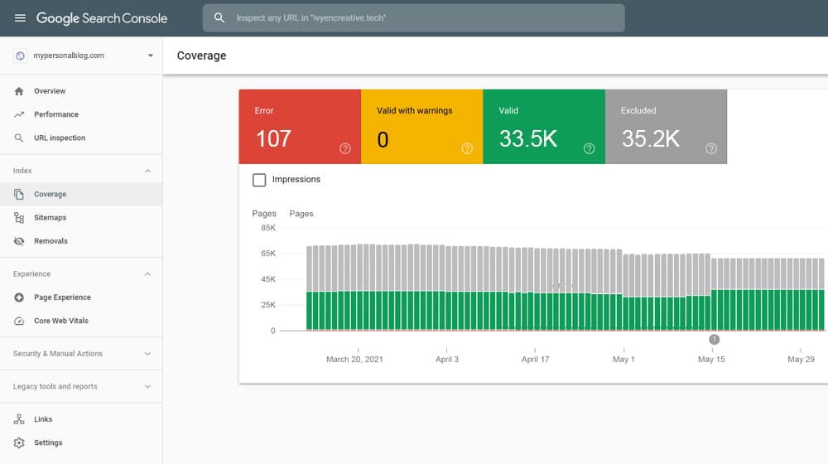The width and height of the screenshot is (828, 464).
Task: Click the Google Search Console logo
Action: (x=101, y=18)
